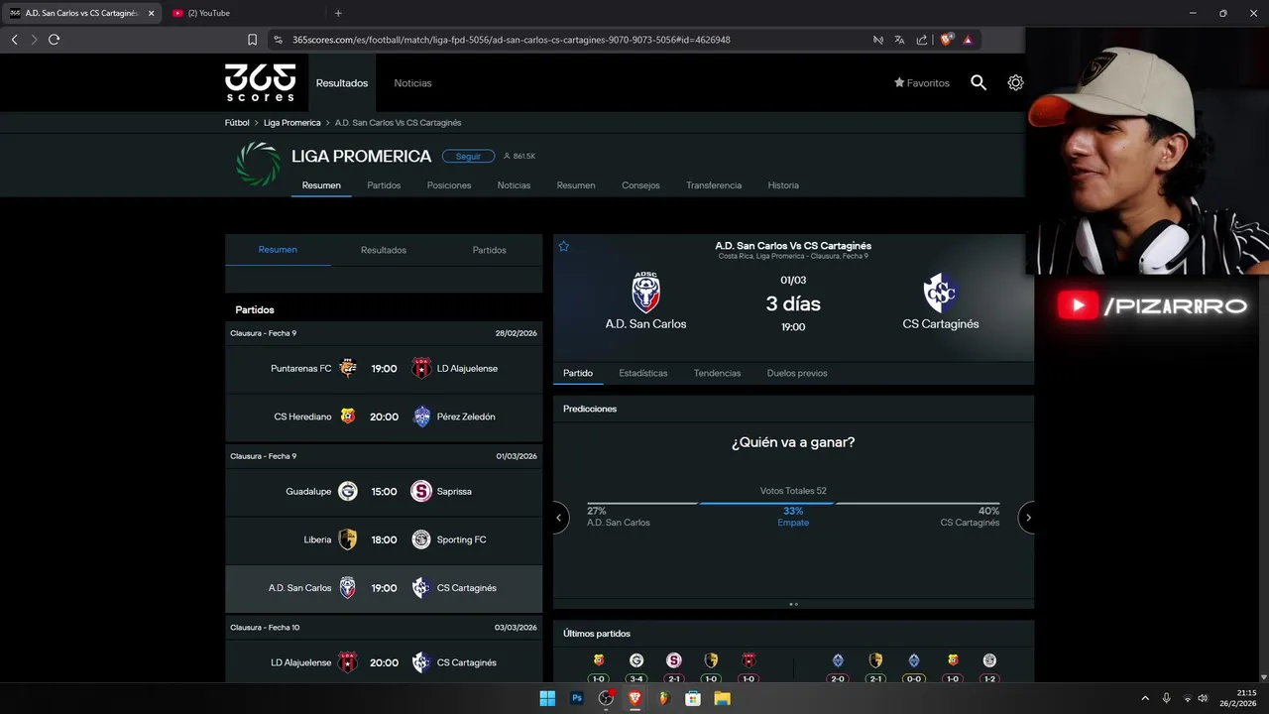Click Saprissa logo in the 15:00 match
The width and height of the screenshot is (1269, 714).
coord(421,491)
